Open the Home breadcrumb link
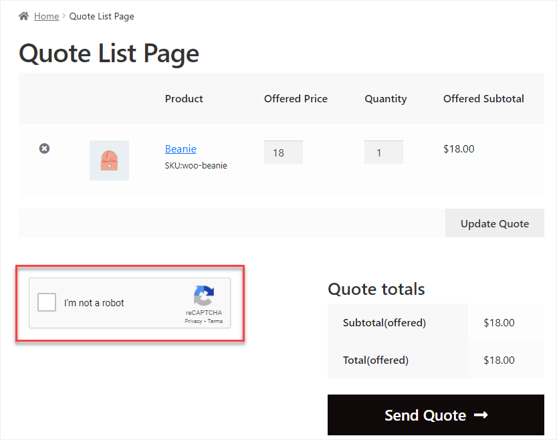 tap(47, 16)
